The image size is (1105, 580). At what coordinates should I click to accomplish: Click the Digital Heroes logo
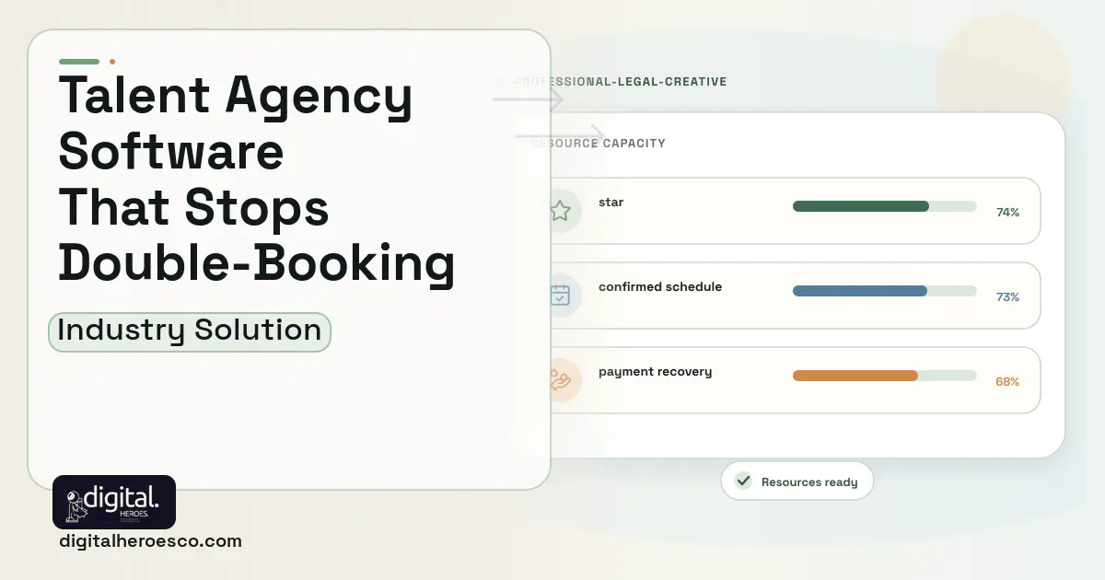(x=114, y=502)
